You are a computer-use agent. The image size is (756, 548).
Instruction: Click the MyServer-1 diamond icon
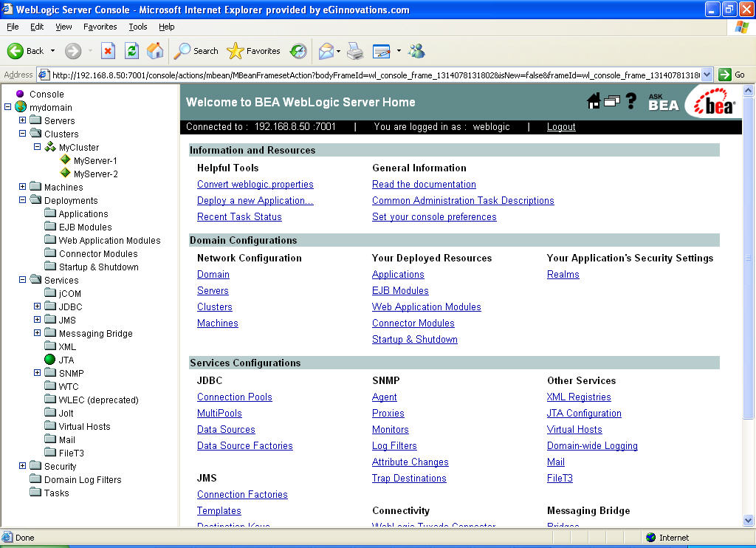tap(65, 160)
